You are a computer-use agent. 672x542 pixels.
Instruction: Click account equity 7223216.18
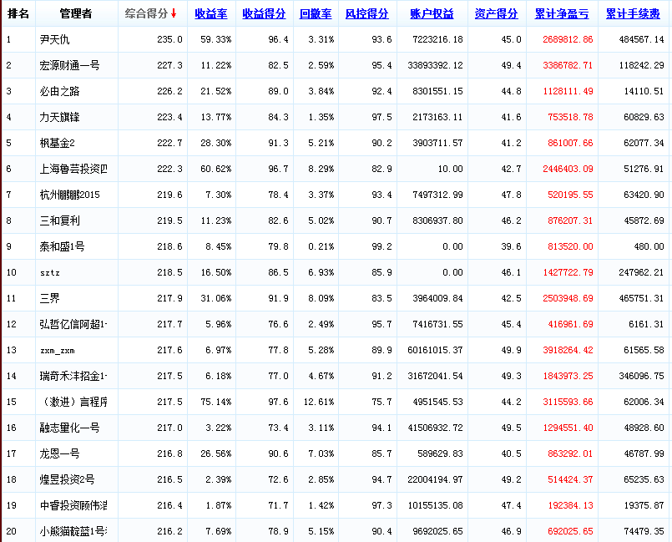[437, 39]
